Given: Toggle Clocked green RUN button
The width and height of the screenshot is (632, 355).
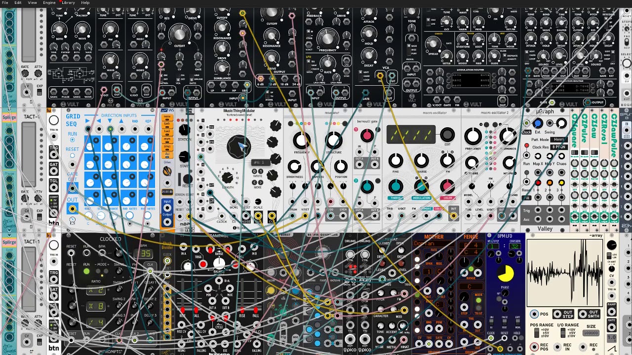Looking at the screenshot, I should pos(86,271).
